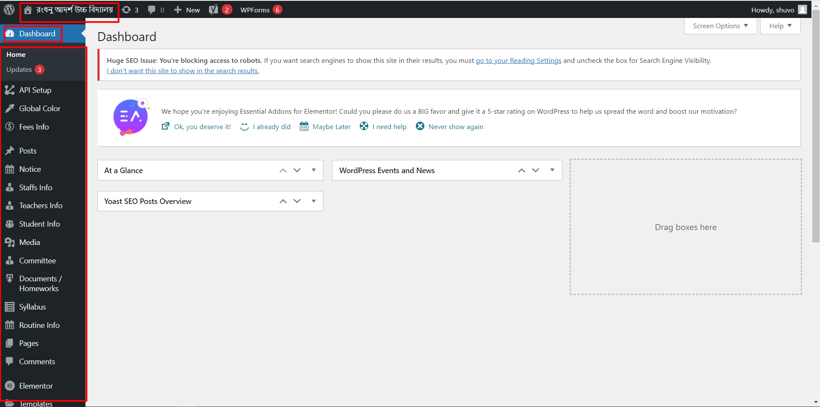Toggle the At a Glance panel triangle
Image resolution: width=820 pixels, height=407 pixels.
point(314,170)
